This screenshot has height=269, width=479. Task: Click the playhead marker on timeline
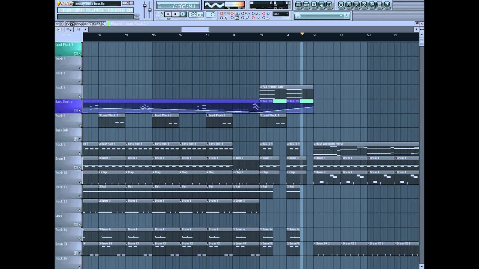click(x=302, y=34)
